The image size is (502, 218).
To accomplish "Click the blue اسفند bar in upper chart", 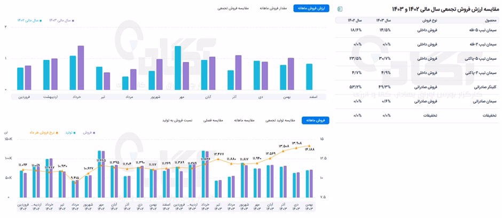I will [x=309, y=77].
